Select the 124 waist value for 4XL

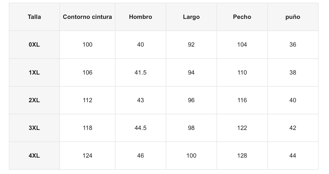click(87, 156)
